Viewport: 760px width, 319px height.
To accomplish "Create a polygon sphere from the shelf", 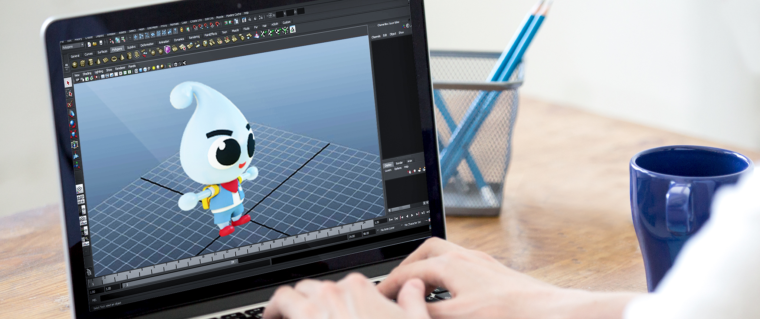I will tap(75, 65).
